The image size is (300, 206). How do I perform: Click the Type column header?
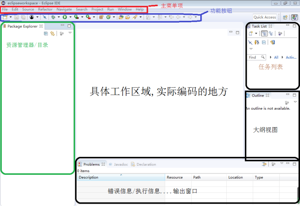(x=266, y=177)
